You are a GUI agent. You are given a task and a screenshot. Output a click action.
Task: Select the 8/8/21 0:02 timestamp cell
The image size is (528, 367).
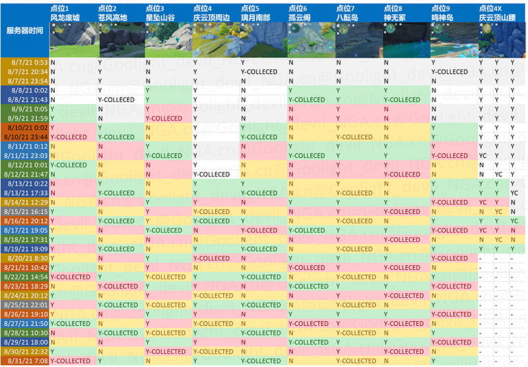point(25,90)
